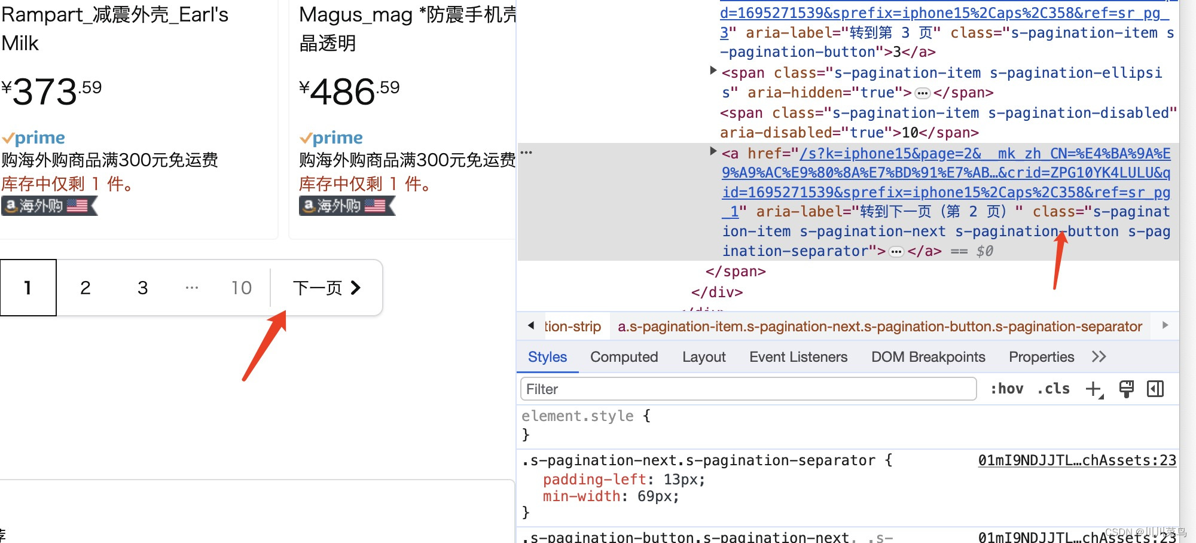Go to results page 3

click(x=142, y=288)
